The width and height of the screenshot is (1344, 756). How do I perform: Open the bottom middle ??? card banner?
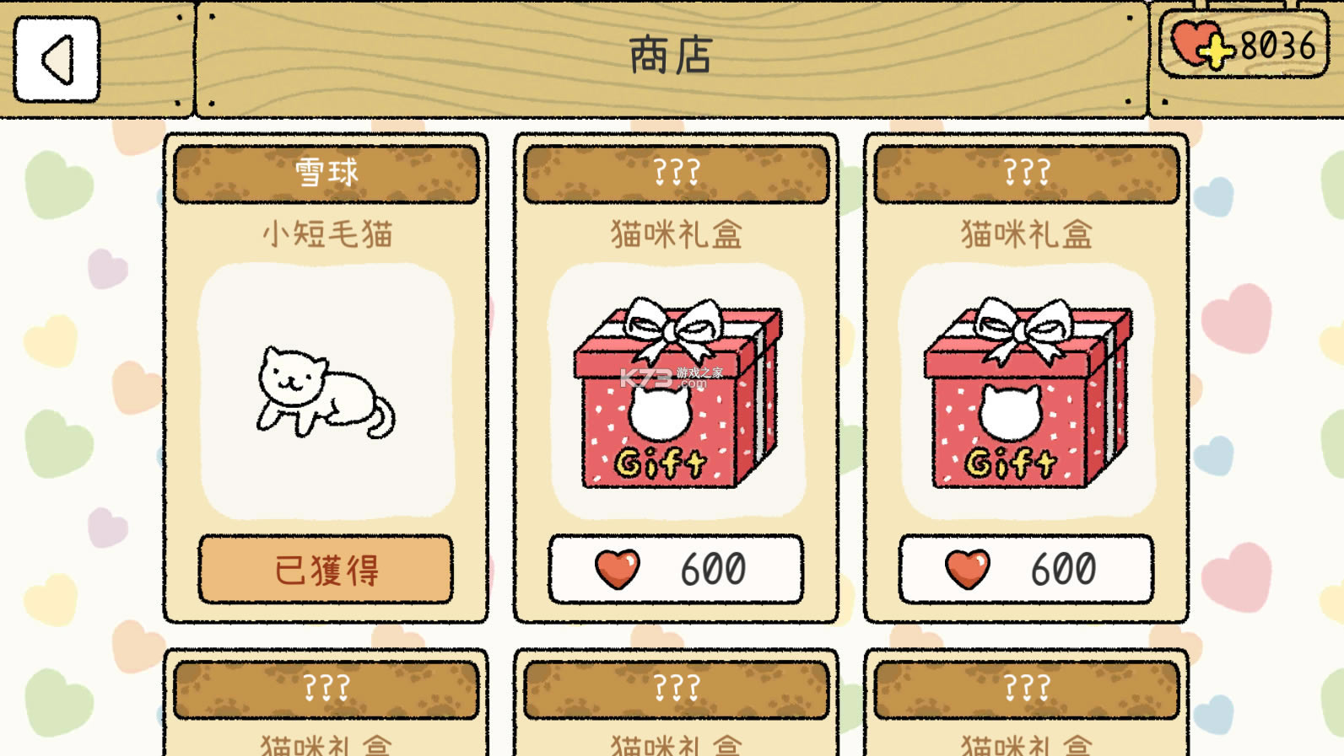click(x=677, y=689)
